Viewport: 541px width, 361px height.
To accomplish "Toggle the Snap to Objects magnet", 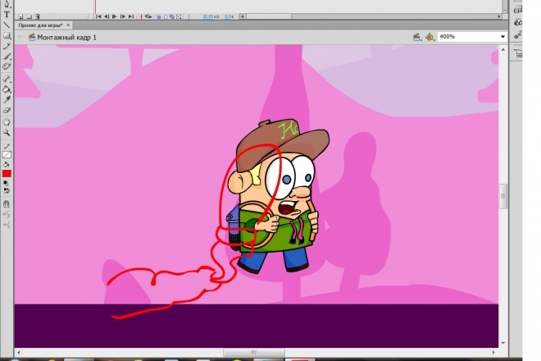I will tap(7, 204).
